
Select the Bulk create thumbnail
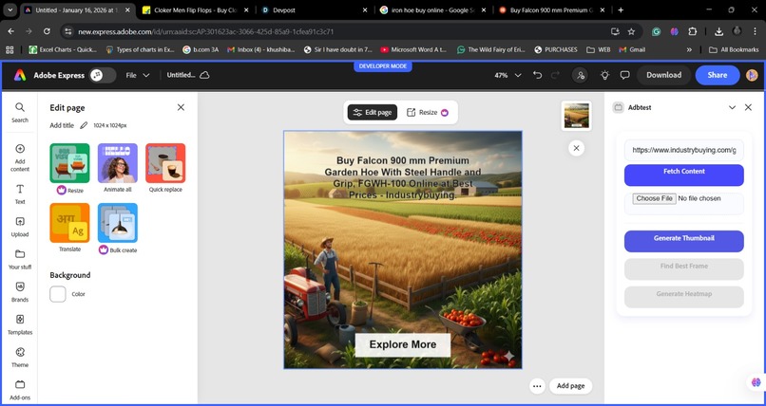pos(118,223)
